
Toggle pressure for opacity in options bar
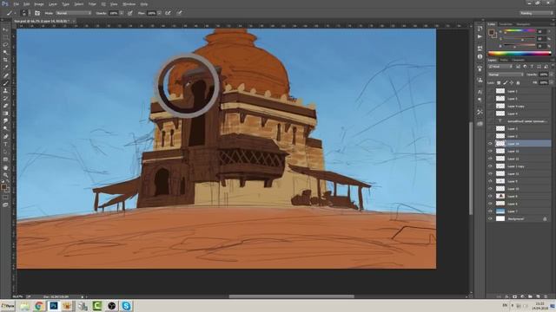click(130, 13)
